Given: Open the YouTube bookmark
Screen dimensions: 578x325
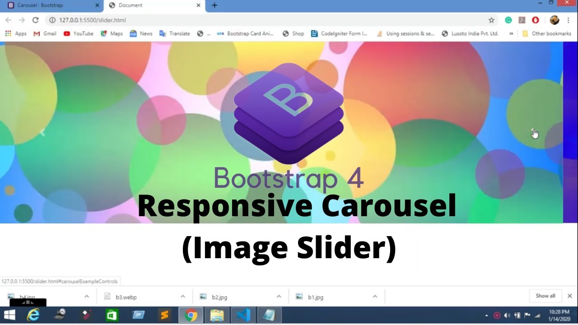Looking at the screenshot, I should (x=79, y=33).
